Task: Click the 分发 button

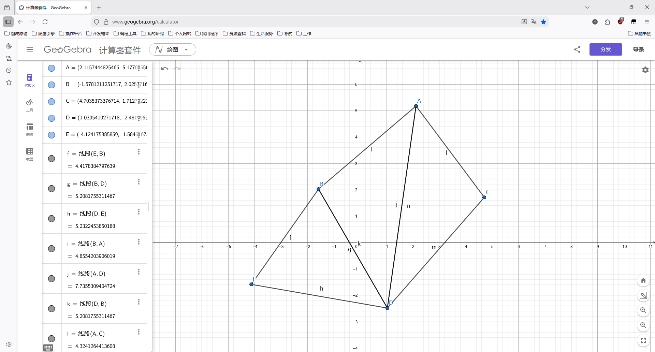Action: pyautogui.click(x=606, y=49)
